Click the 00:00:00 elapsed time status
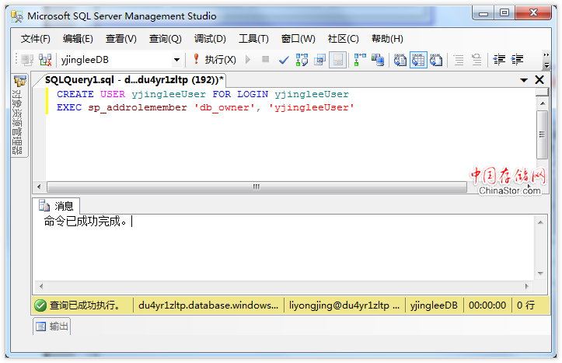The height and width of the screenshot is (363, 562). click(487, 305)
